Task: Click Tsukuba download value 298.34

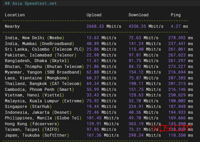Action: tap(136, 136)
